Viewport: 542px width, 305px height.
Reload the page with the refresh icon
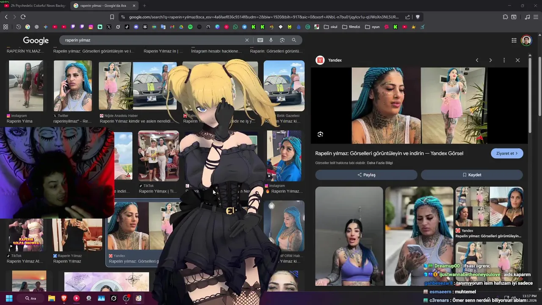point(23,17)
